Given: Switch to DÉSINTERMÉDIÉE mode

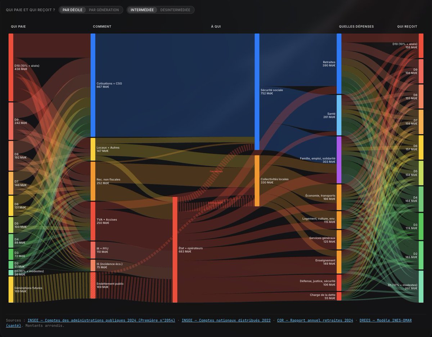Looking at the screenshot, I should pyautogui.click(x=175, y=10).
